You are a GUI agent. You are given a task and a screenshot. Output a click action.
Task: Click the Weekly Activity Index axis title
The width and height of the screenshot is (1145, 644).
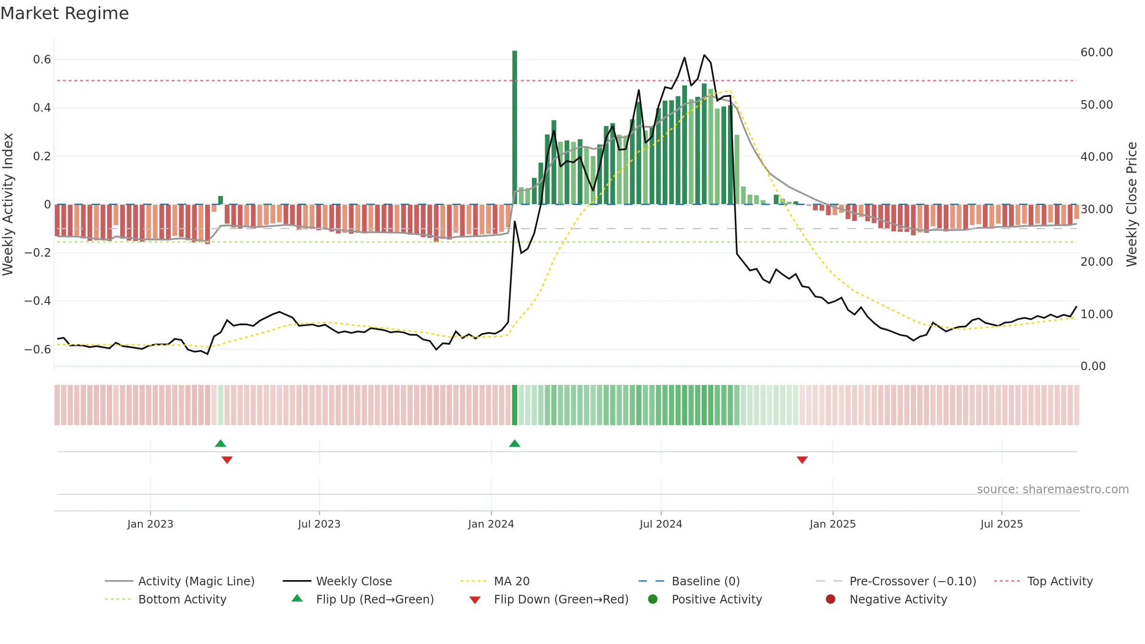8,204
